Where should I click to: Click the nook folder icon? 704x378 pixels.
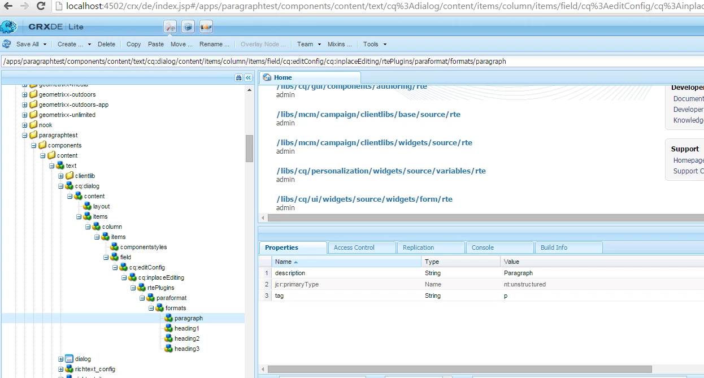coord(33,125)
